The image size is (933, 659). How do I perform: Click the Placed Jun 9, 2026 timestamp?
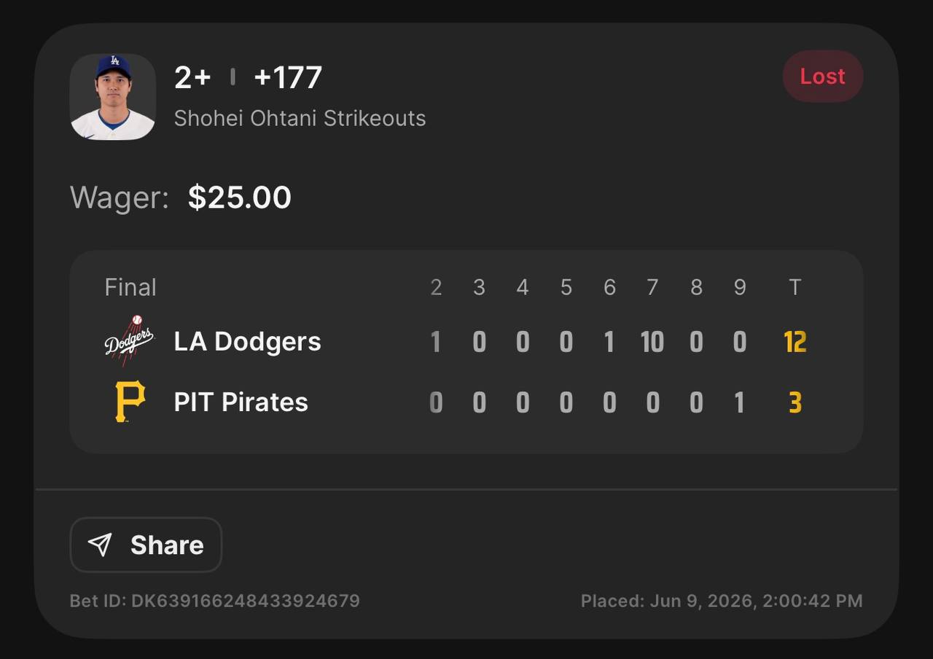point(722,601)
